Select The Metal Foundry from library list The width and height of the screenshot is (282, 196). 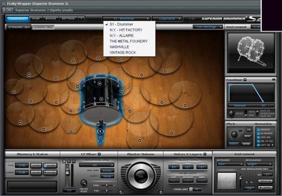(x=128, y=41)
